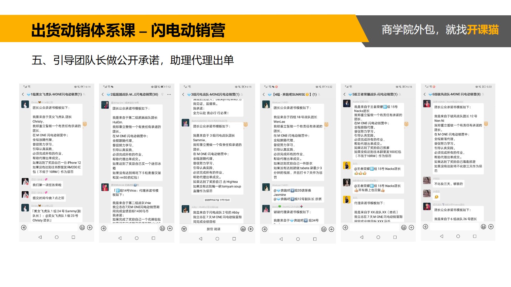
Task: Tap plus attachment icon in 2组超越战队 chat
Action: click(x=170, y=228)
